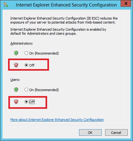Click the Users: group label

[15, 80]
